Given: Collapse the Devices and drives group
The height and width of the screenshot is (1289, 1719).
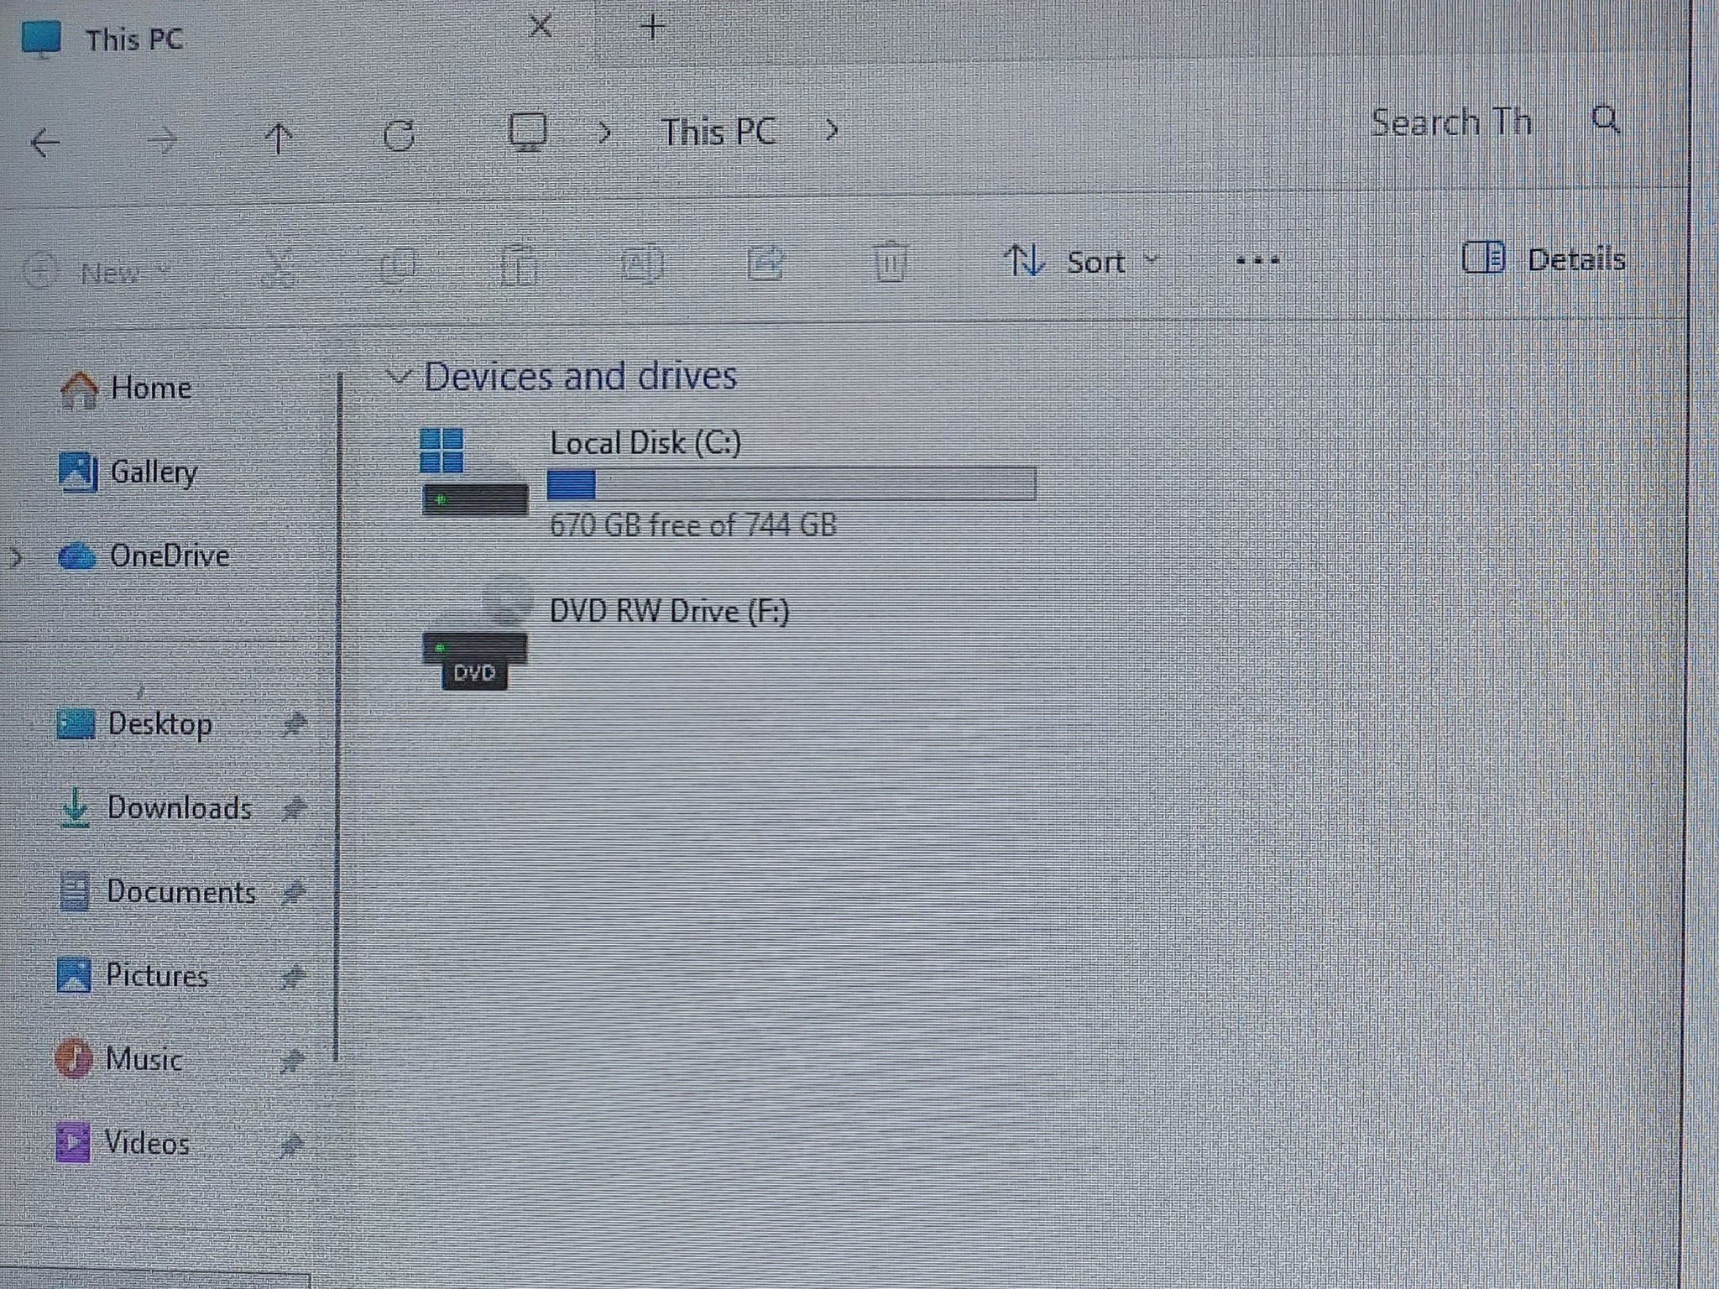Looking at the screenshot, I should 397,376.
